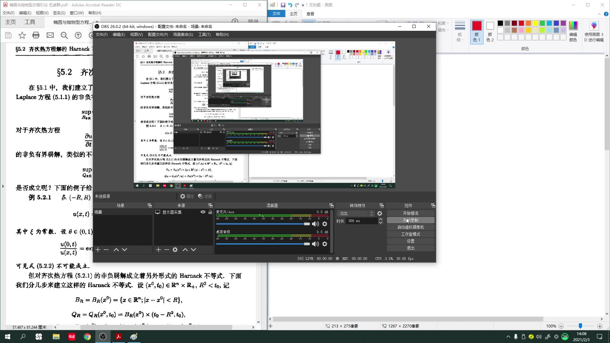Pop out the 混音器 dock panel

click(331, 205)
